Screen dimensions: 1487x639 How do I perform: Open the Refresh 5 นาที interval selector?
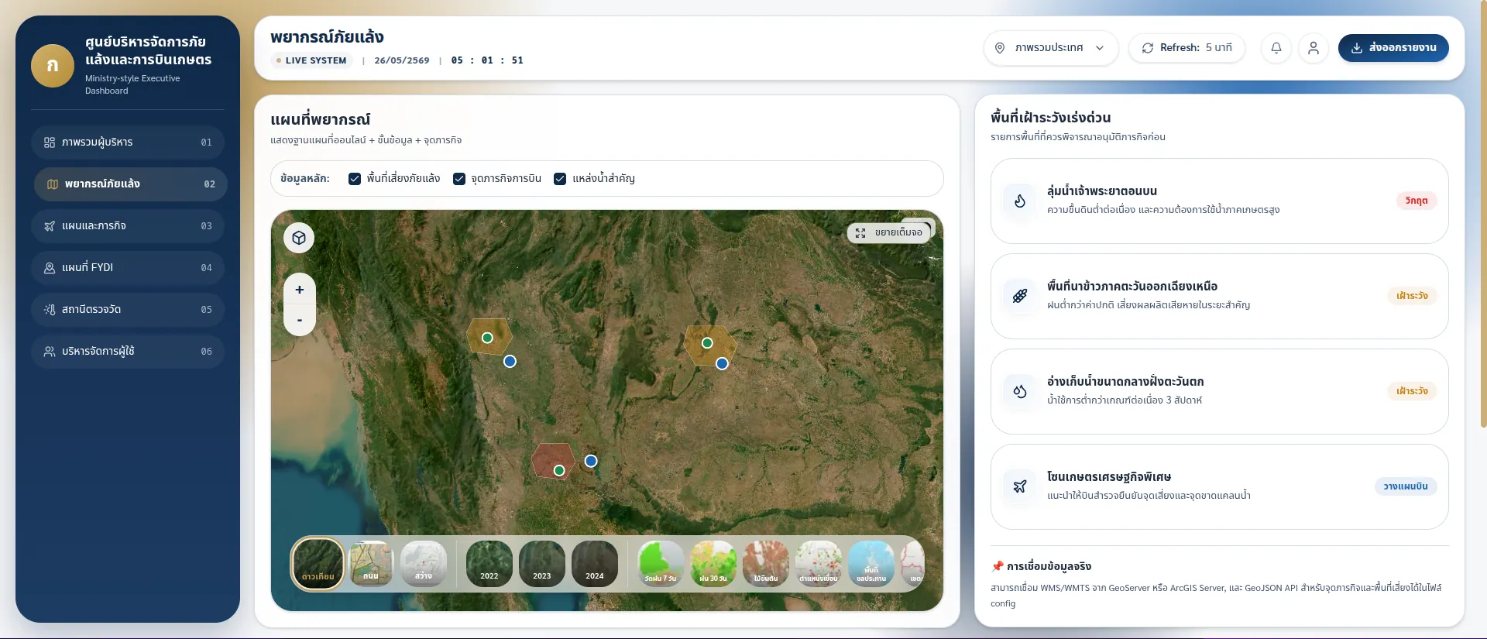pyautogui.click(x=1187, y=48)
